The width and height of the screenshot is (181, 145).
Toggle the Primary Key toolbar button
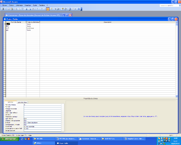pyautogui.click(x=48, y=9)
